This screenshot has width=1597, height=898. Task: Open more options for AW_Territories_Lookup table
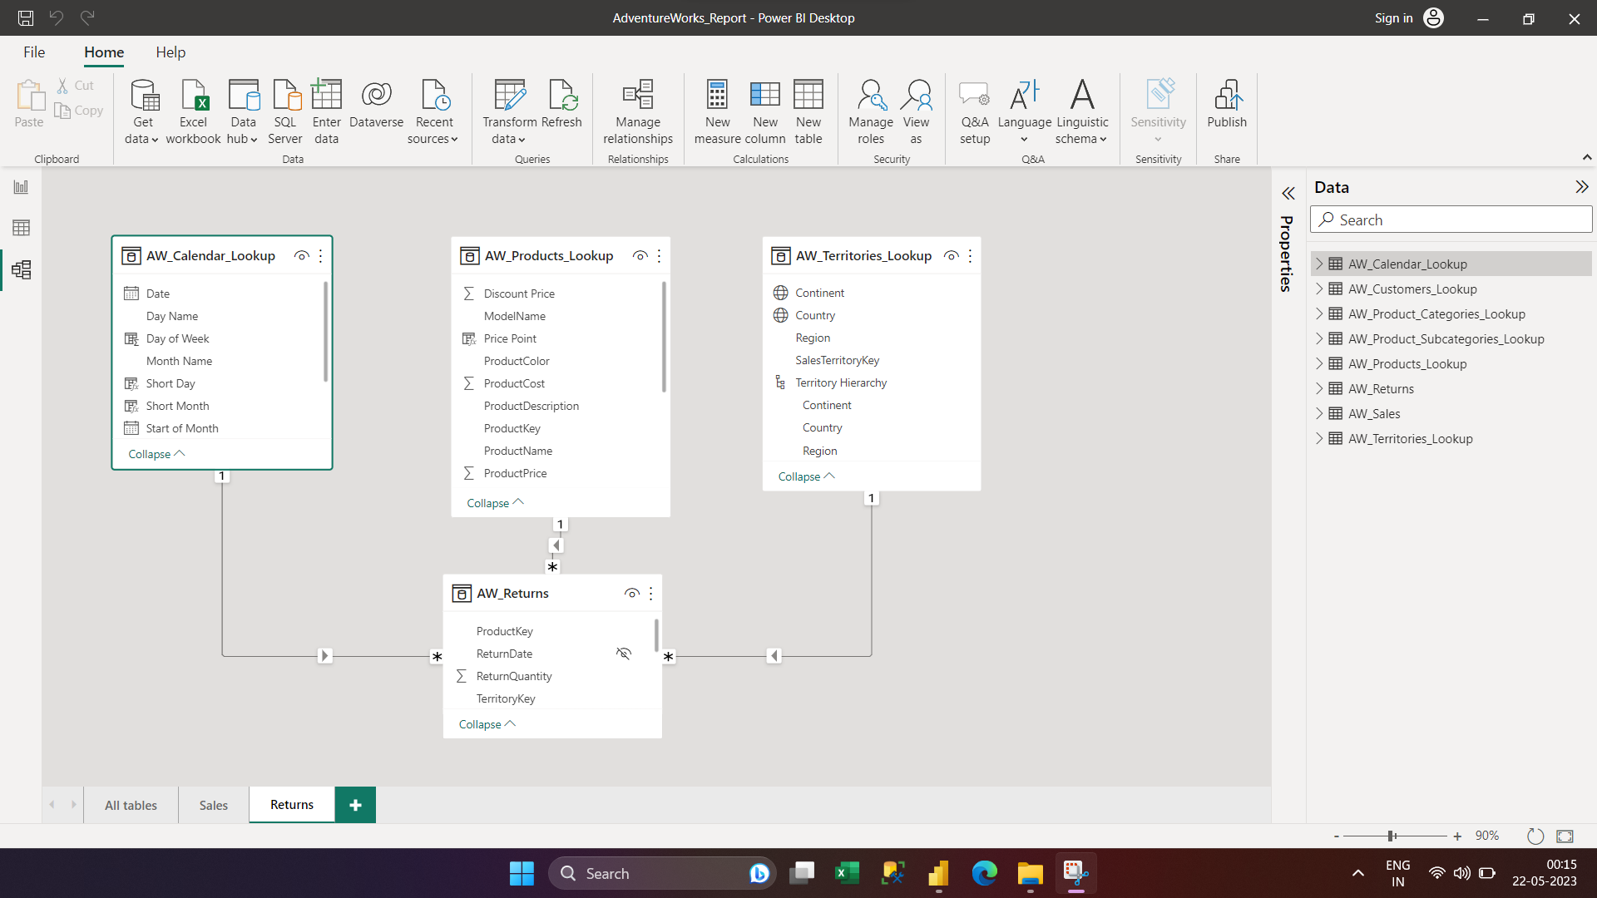click(970, 256)
